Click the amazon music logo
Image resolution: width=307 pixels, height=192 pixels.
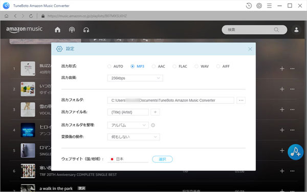(x=24, y=29)
